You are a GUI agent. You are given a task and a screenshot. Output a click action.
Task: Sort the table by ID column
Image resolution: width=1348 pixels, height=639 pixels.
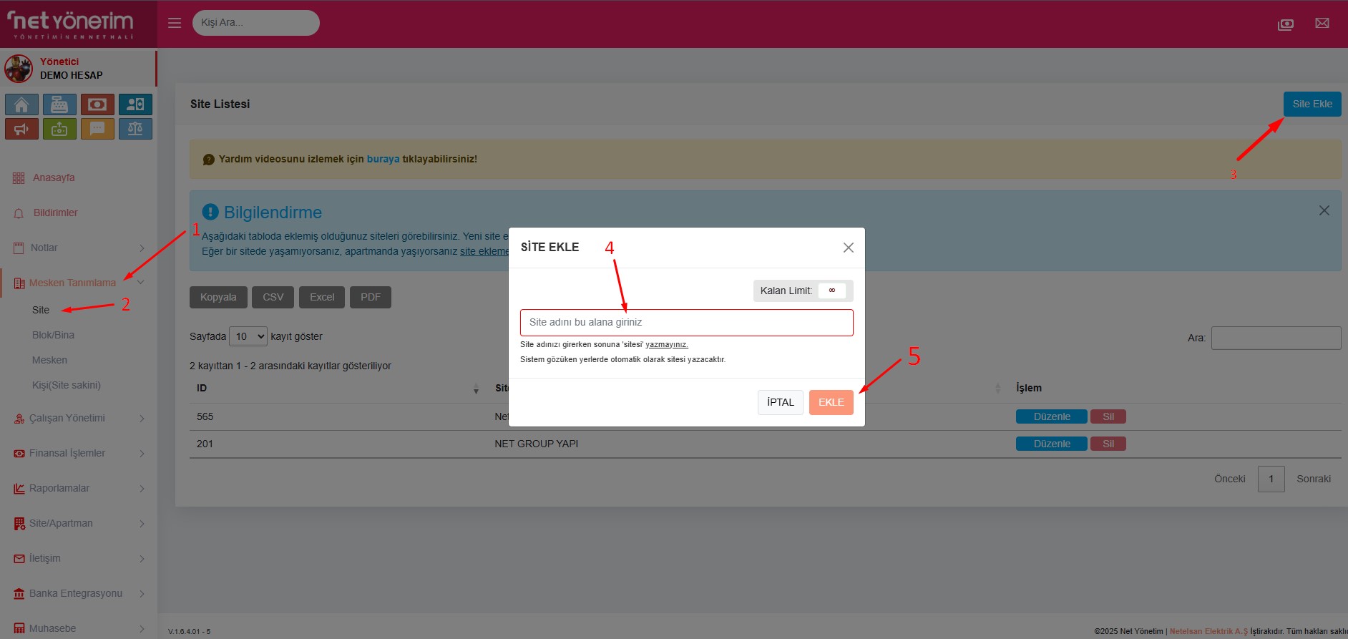tap(336, 388)
